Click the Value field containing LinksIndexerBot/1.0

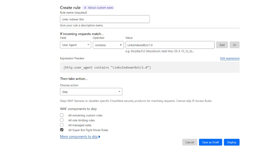click(x=170, y=45)
